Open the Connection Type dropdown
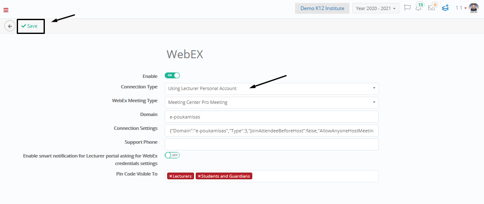The width and height of the screenshot is (484, 204). click(272, 88)
